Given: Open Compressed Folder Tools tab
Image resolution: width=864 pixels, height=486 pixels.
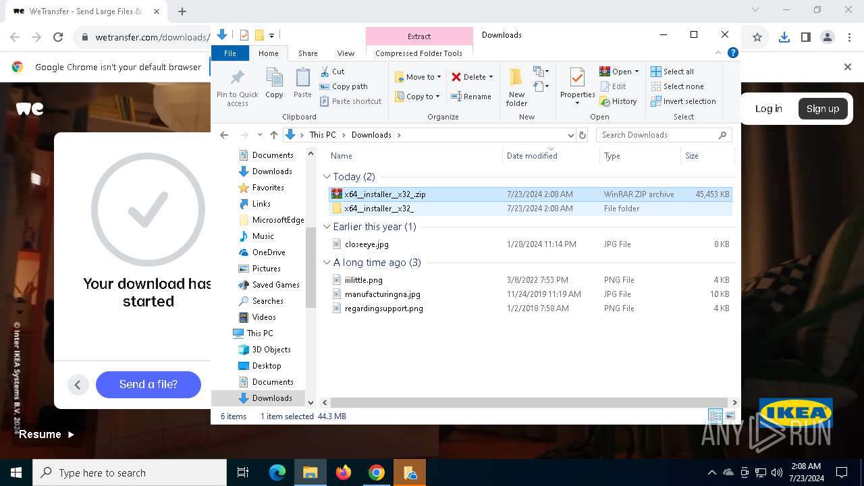Looking at the screenshot, I should click(418, 53).
